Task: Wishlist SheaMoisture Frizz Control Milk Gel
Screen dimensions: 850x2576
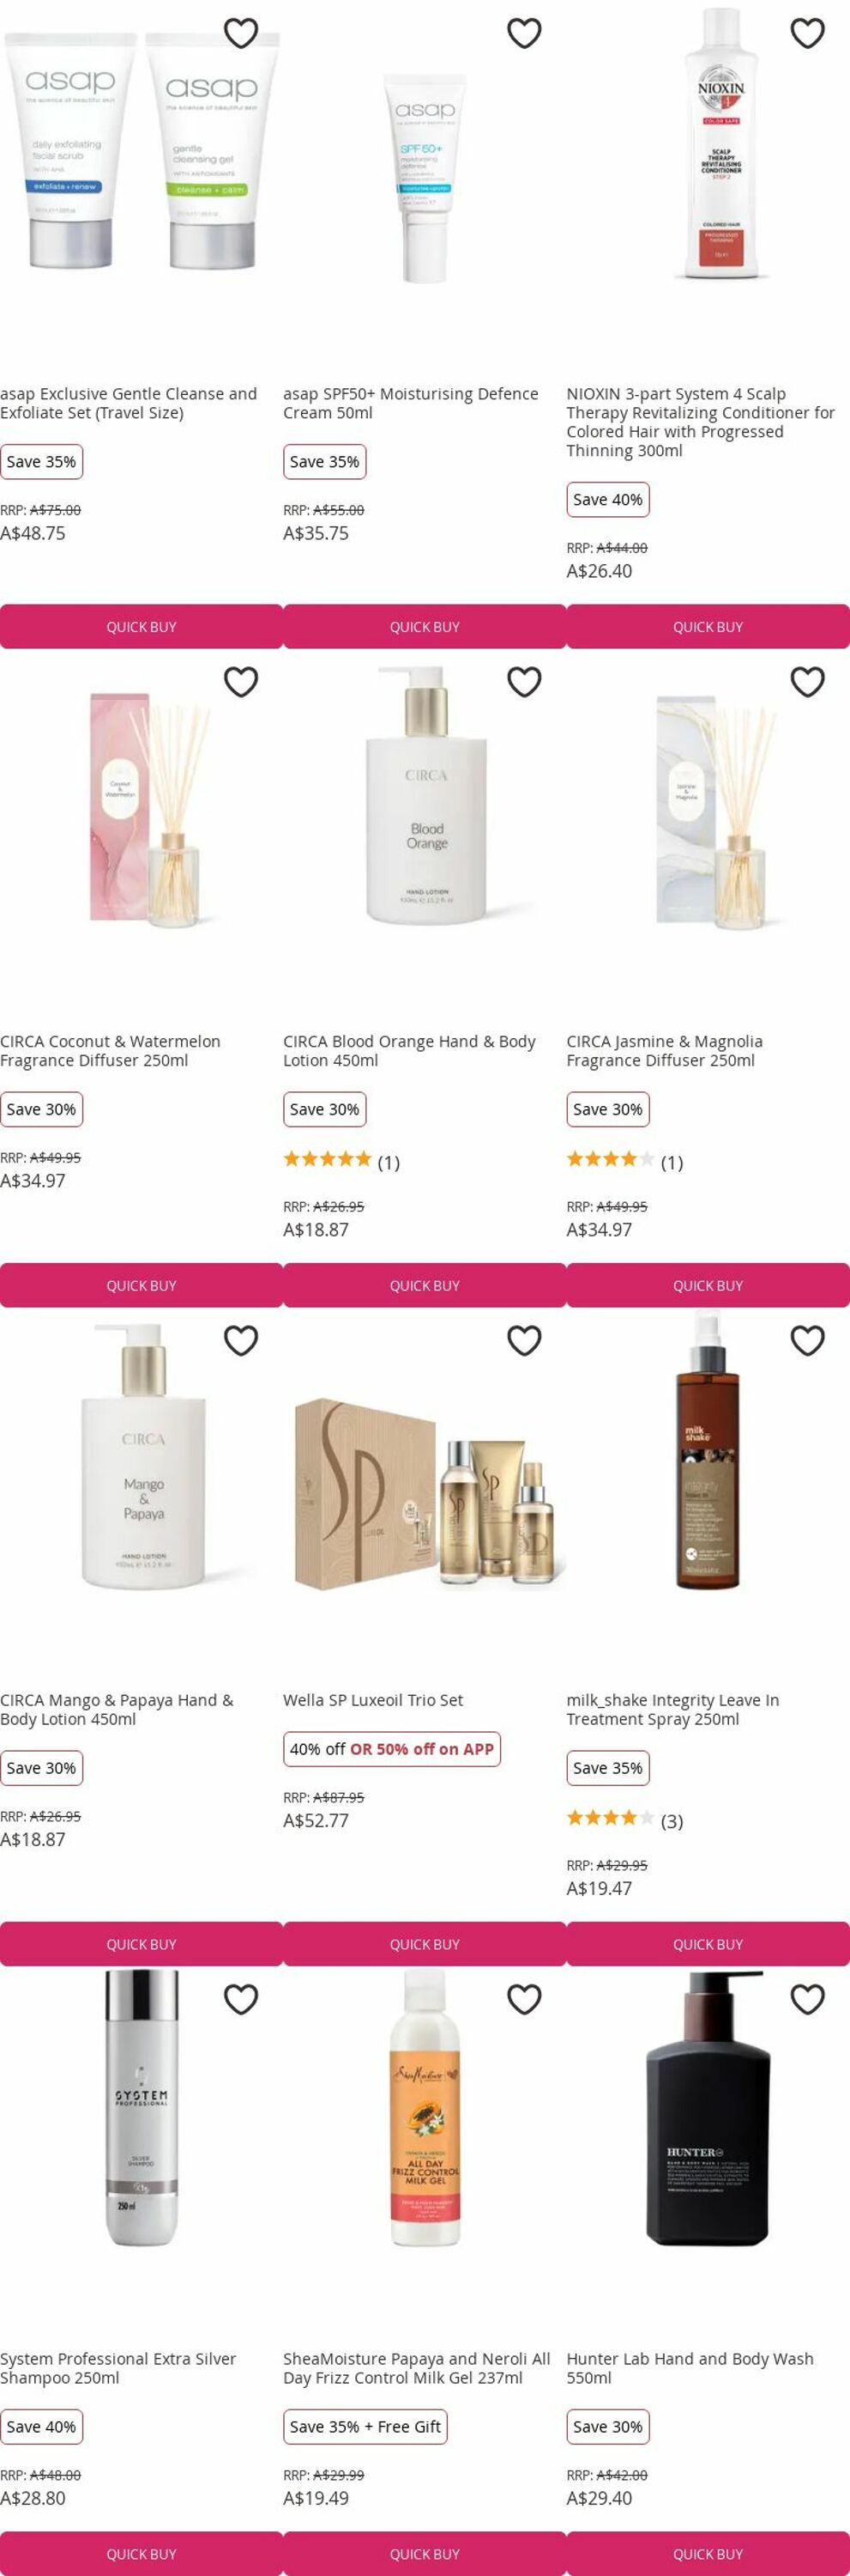Action: [524, 1999]
